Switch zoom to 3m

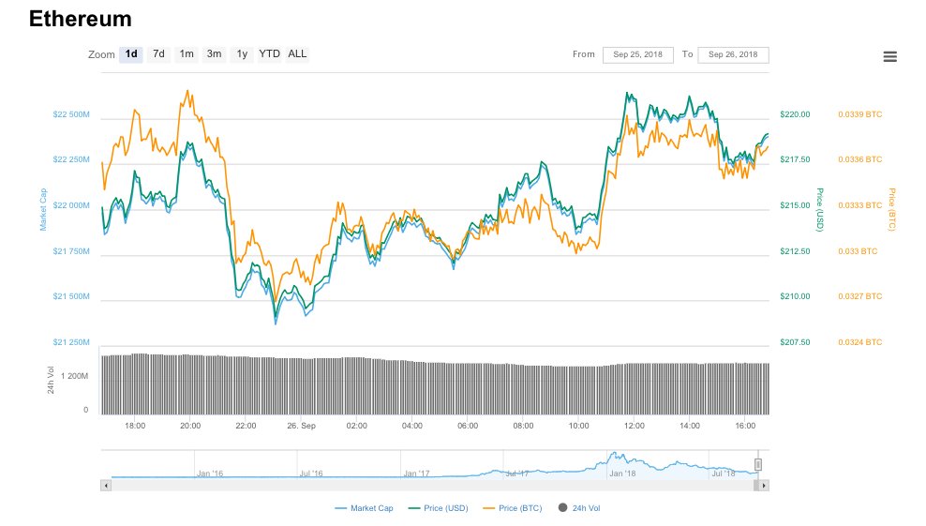point(214,54)
